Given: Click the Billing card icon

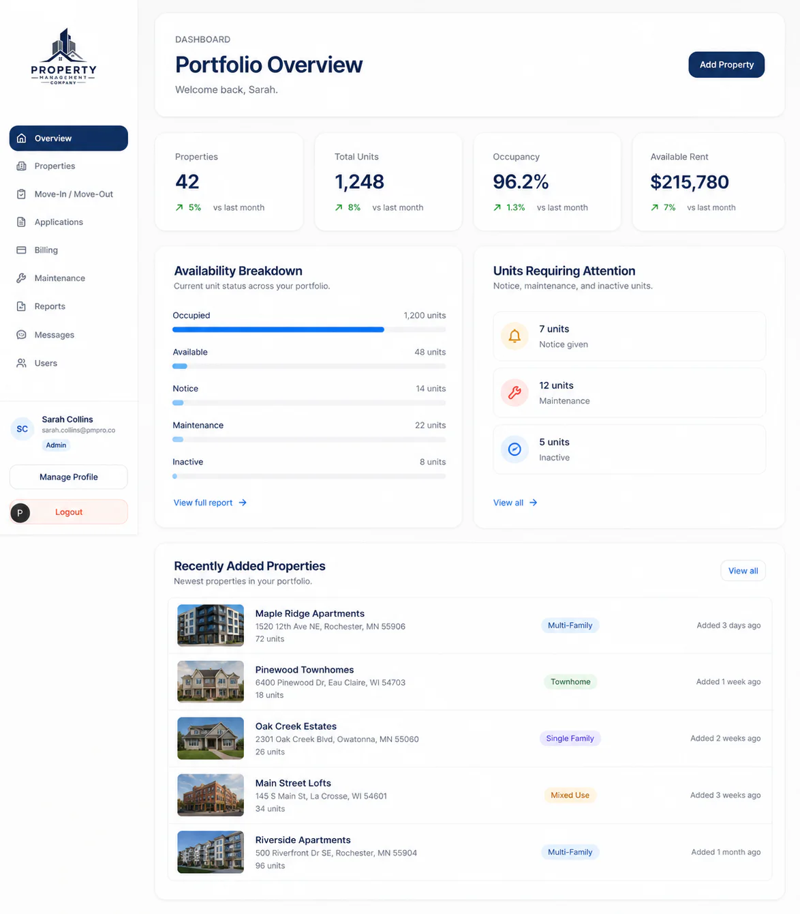Looking at the screenshot, I should click(x=21, y=250).
